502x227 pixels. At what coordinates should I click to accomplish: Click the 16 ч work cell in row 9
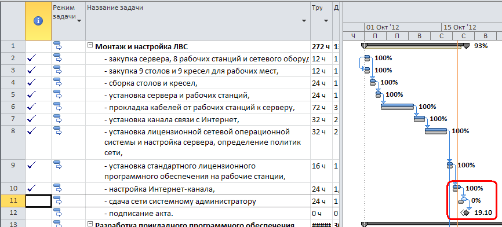click(x=321, y=171)
